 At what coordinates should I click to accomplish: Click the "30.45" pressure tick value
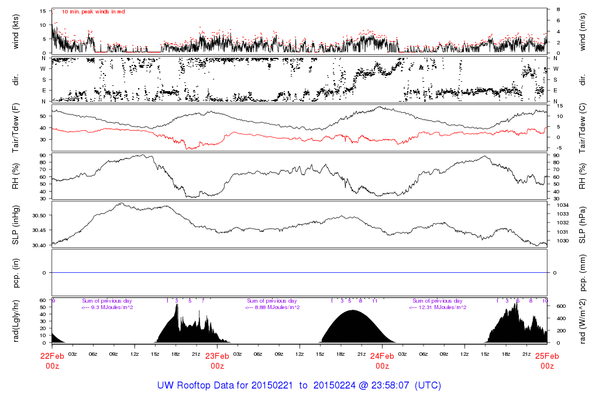(x=39, y=230)
